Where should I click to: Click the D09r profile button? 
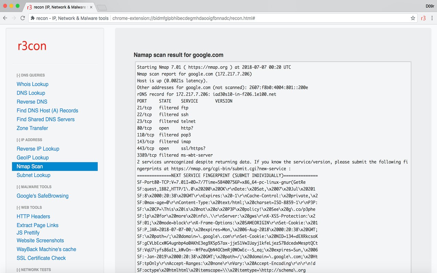tap(430, 6)
